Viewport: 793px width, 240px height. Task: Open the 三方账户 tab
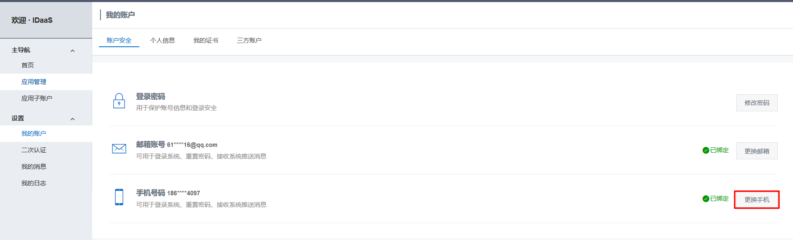tap(249, 40)
